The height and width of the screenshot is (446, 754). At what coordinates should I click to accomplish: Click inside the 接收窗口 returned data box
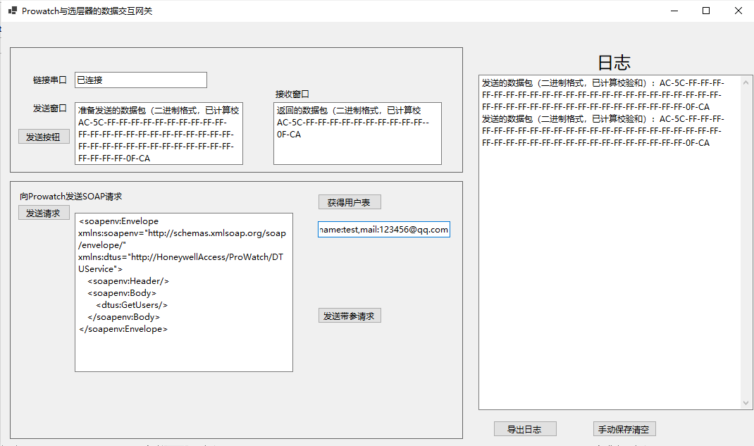357,134
